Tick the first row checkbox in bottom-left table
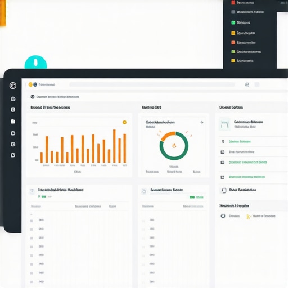Viewport: 288px width, 288px height. coord(31,221)
